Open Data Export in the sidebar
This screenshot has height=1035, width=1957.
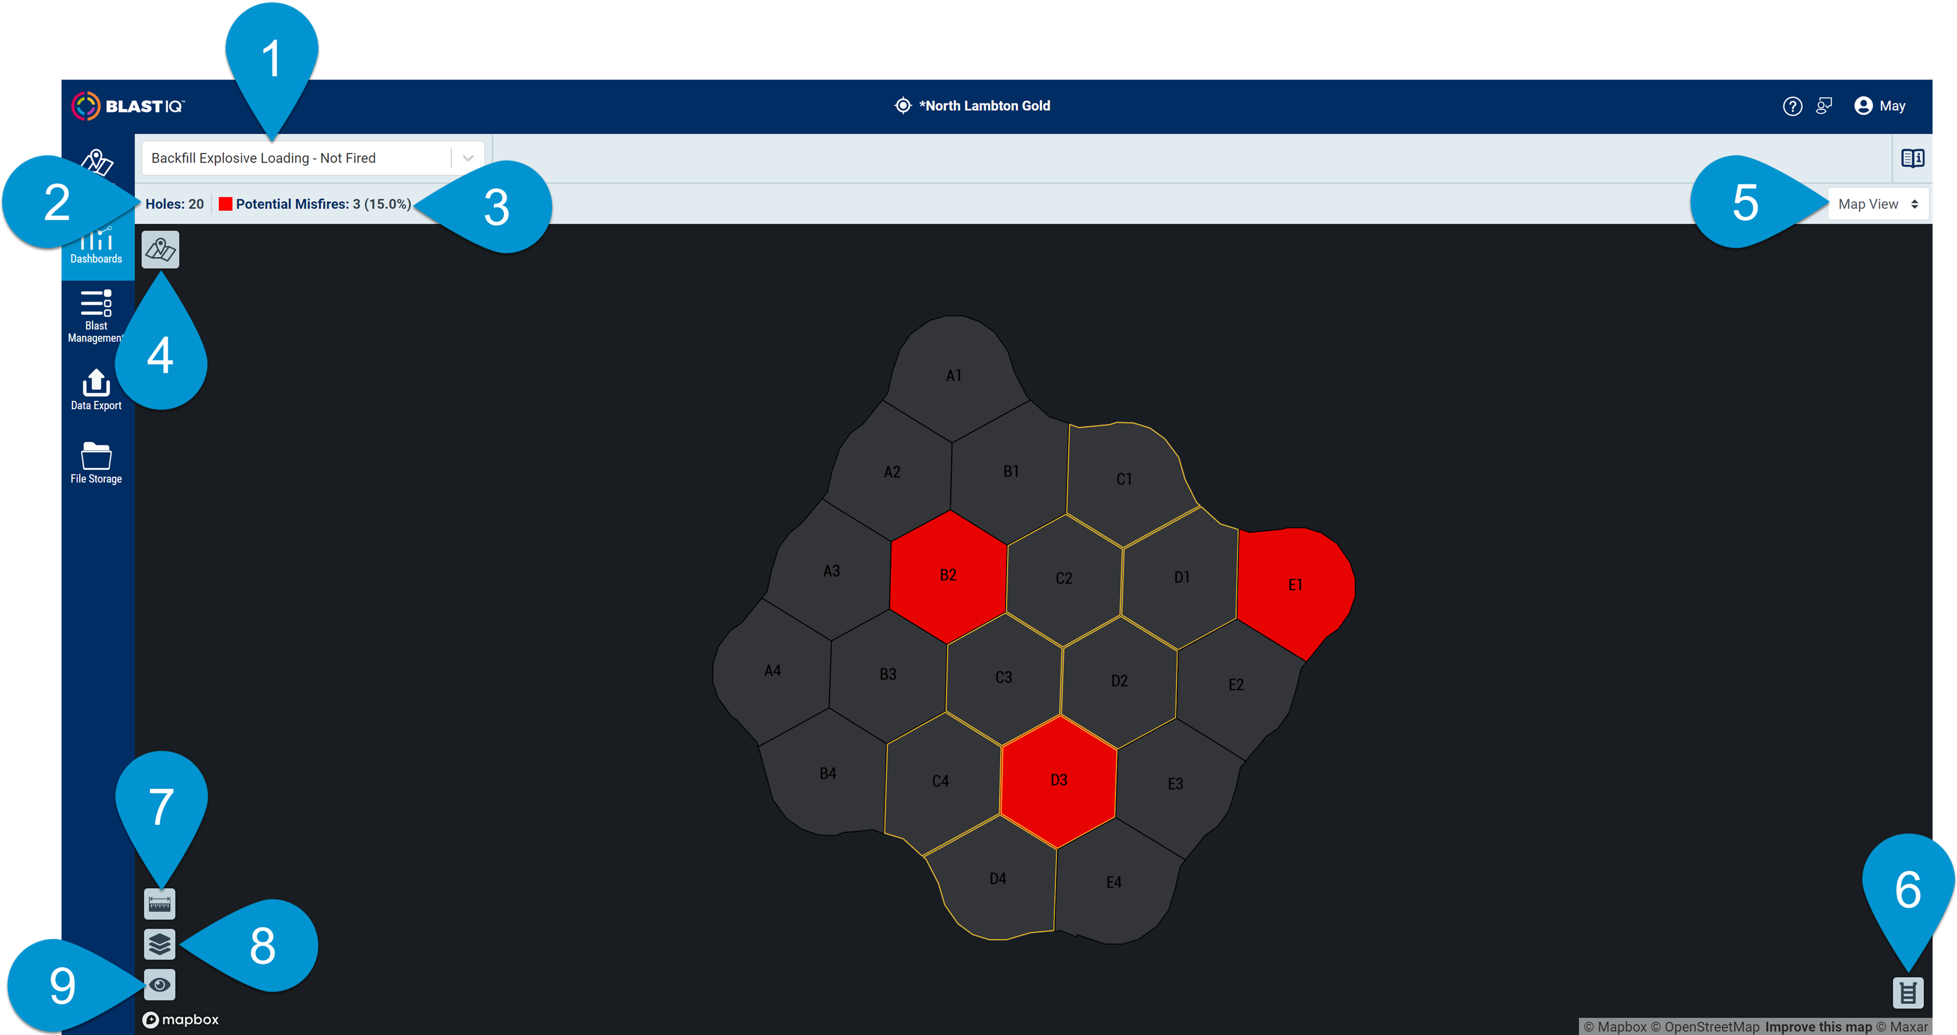pyautogui.click(x=96, y=389)
